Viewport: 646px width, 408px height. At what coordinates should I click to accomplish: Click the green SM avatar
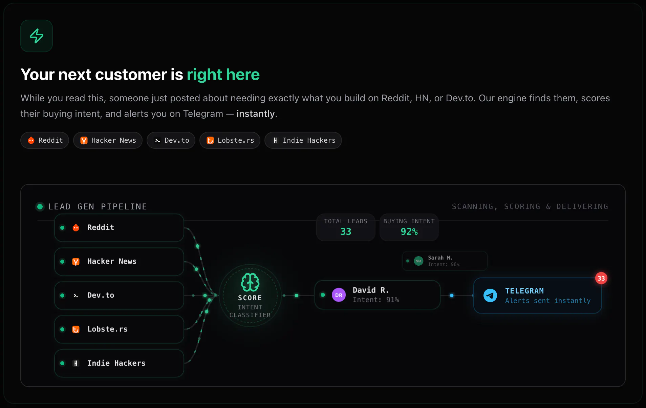(418, 261)
